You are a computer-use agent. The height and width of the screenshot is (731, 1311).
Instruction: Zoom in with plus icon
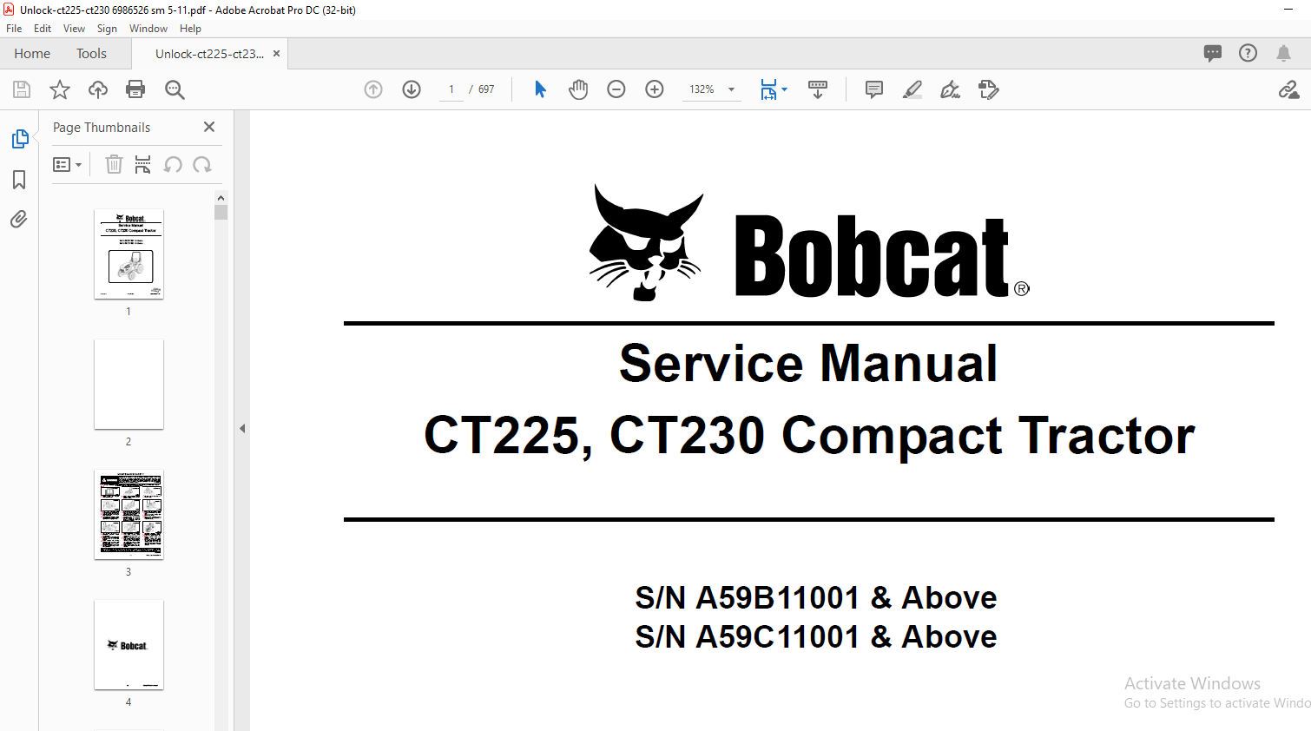tap(655, 89)
